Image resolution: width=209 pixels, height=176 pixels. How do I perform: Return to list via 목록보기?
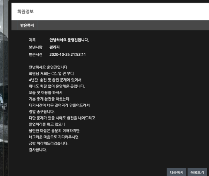click(197, 172)
